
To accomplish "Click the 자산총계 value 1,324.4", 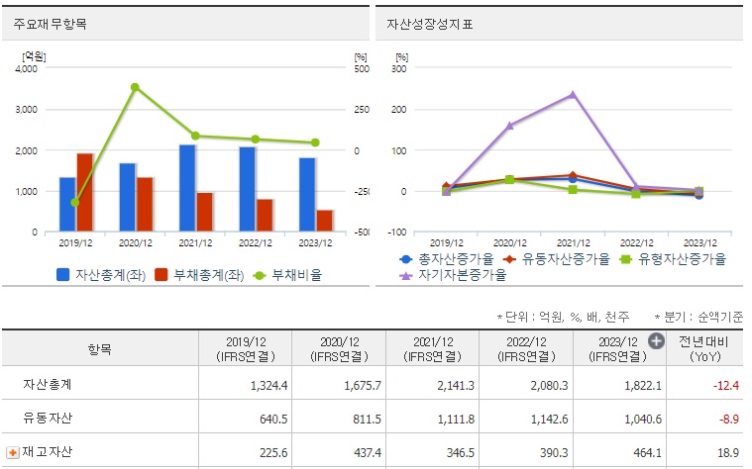I will [269, 385].
